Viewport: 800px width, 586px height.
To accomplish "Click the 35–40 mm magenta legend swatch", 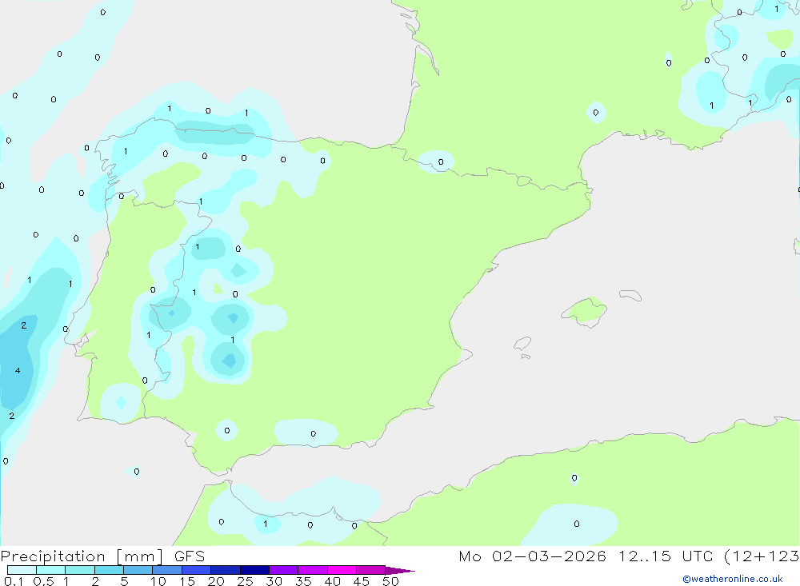I will tap(313, 570).
